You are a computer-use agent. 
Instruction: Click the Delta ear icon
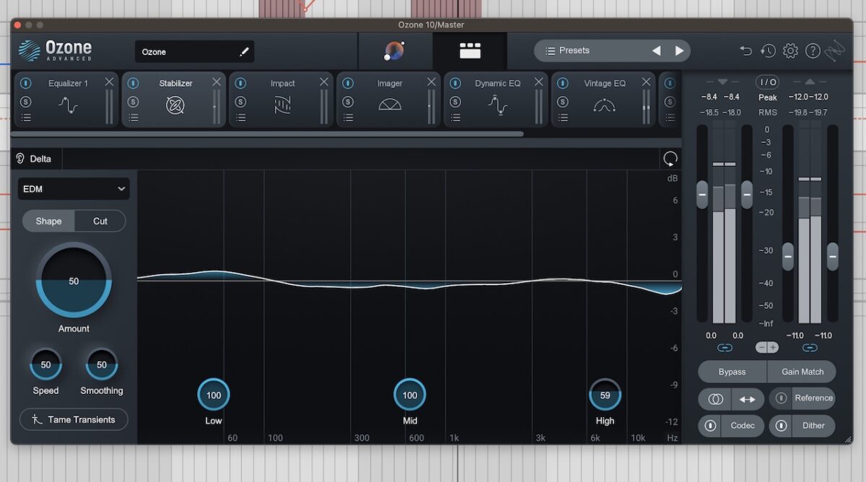(20, 159)
